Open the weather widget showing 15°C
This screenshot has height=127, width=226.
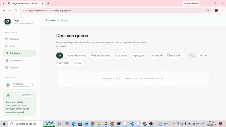point(163,124)
